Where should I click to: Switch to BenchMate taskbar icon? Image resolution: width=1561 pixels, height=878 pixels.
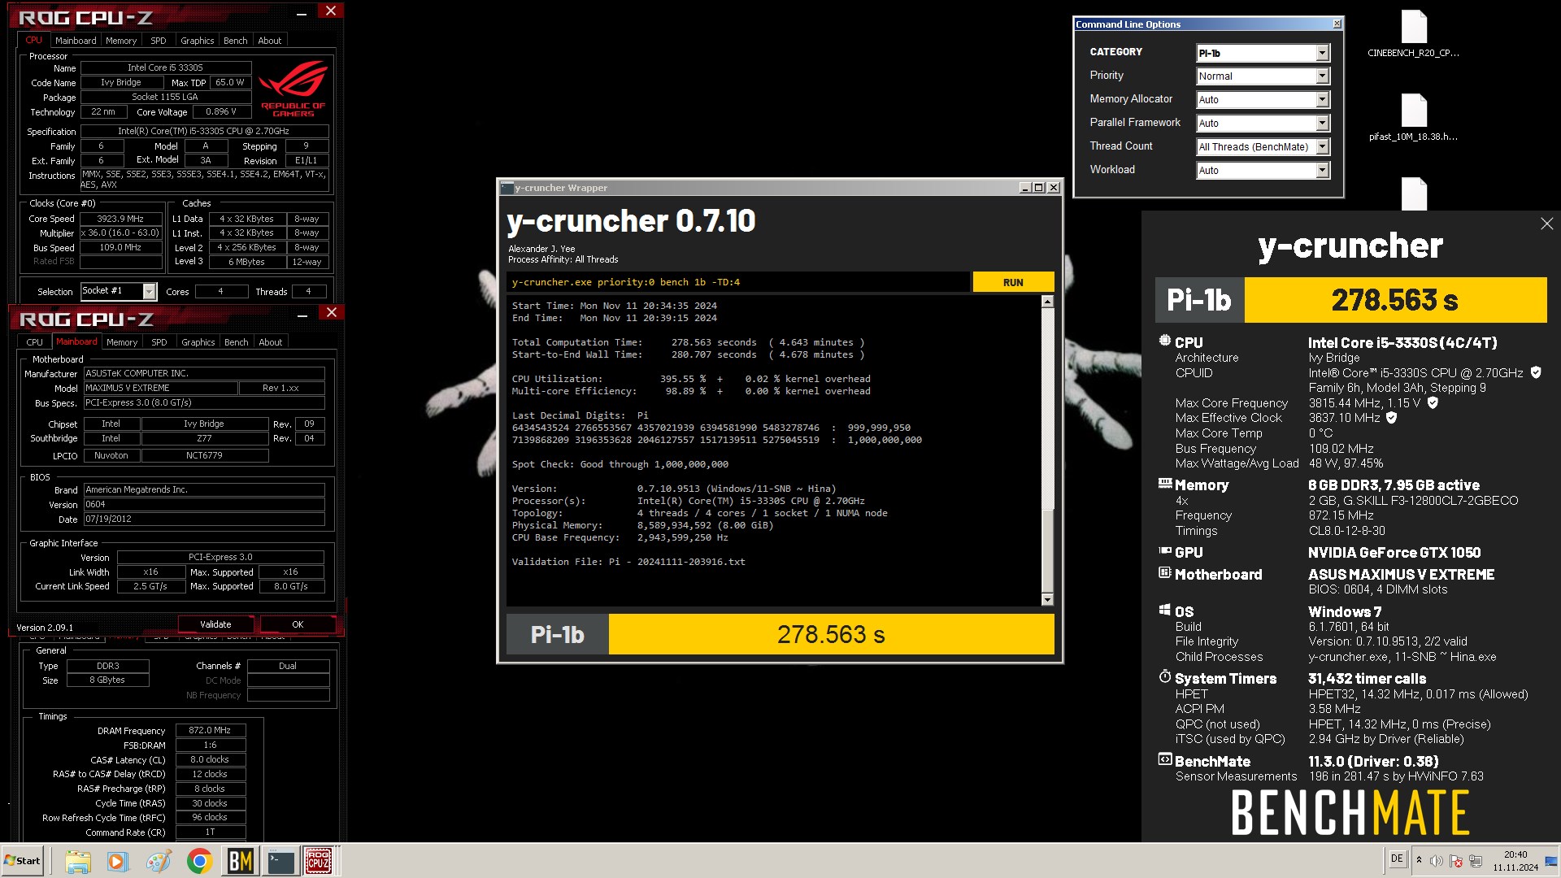240,861
